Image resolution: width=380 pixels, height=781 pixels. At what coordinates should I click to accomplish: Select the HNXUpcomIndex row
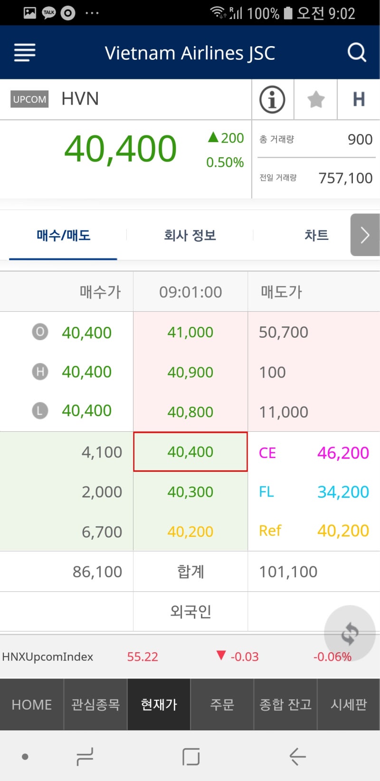pos(142,657)
